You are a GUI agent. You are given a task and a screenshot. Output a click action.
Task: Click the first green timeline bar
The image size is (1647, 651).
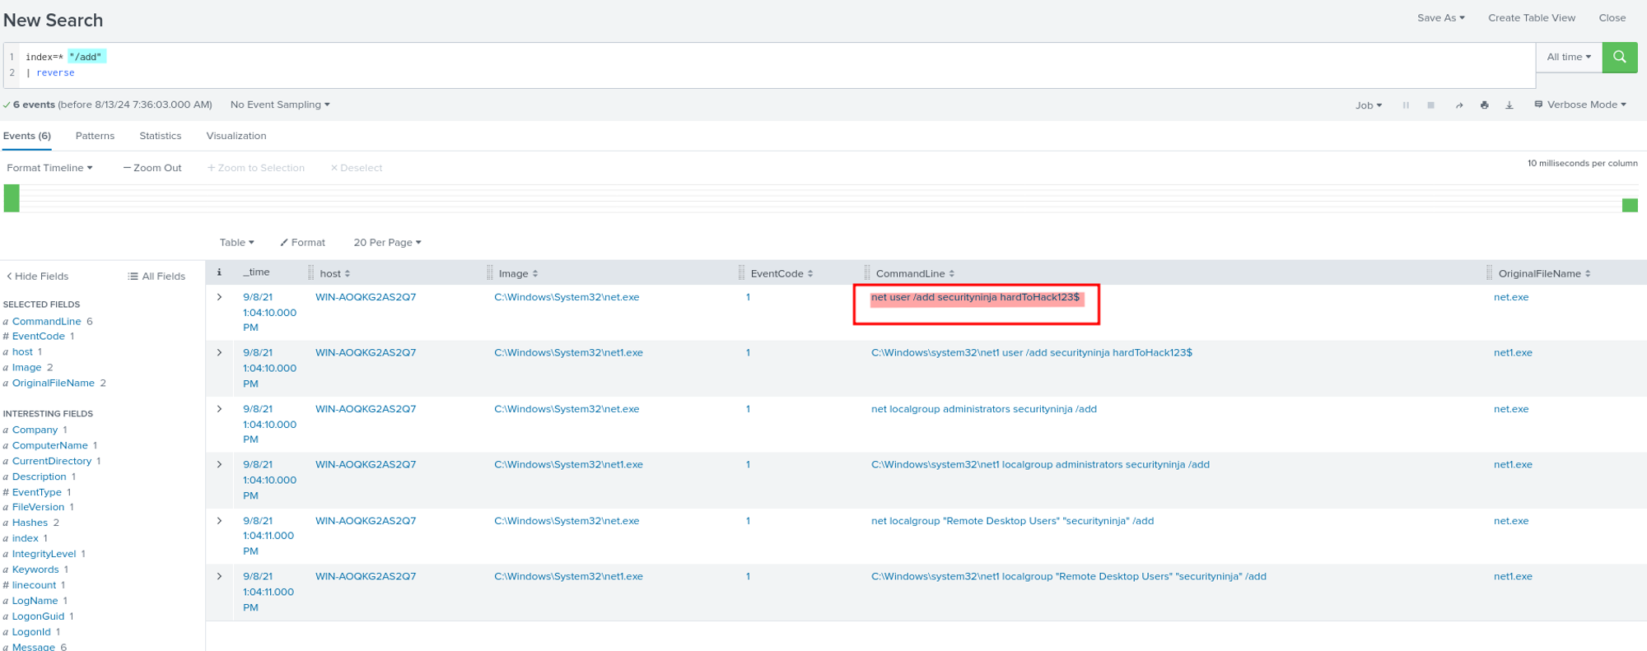click(12, 198)
